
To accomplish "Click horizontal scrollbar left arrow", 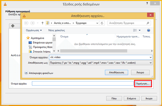I will [58, 51].
